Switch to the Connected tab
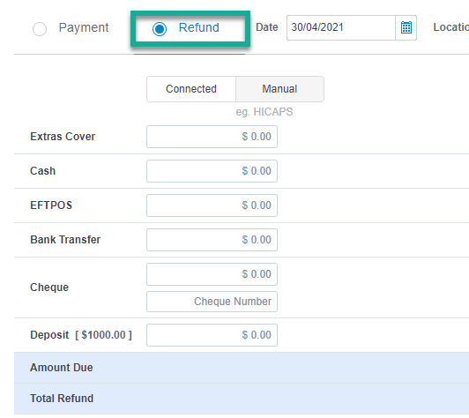 point(191,89)
